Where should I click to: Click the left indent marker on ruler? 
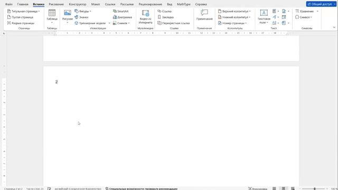click(55, 34)
